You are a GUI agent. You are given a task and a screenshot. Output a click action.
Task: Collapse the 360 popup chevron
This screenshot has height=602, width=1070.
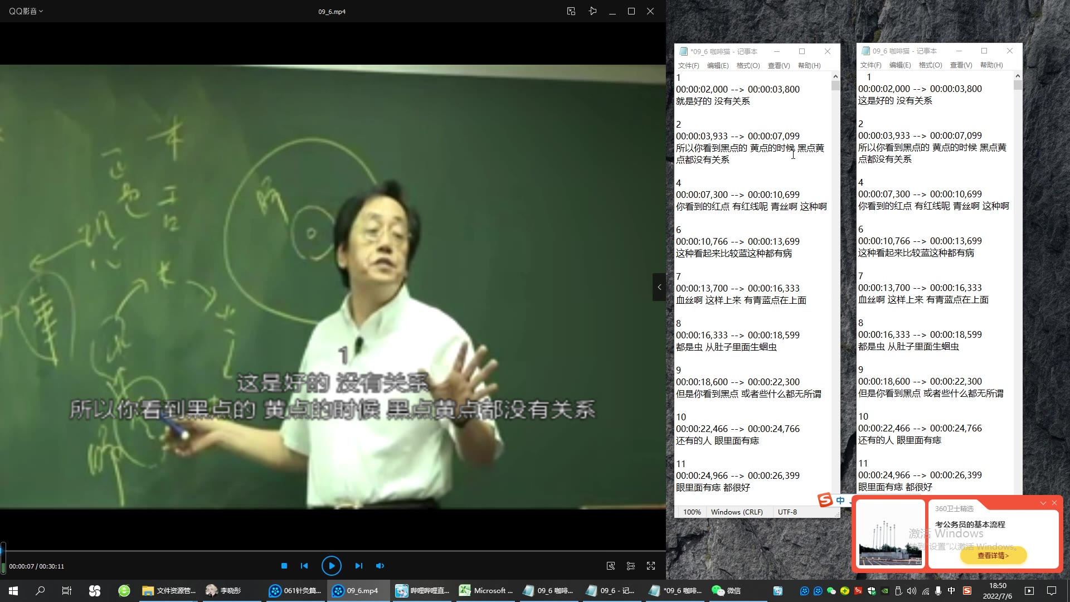(1043, 503)
